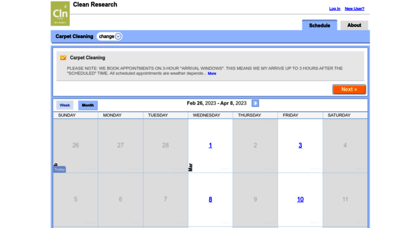Click unavailable date 2
Screen dimensions: 419x228
coord(255,146)
